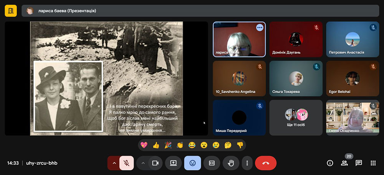Unmute the microphone
The width and height of the screenshot is (384, 175).
(x=126, y=163)
